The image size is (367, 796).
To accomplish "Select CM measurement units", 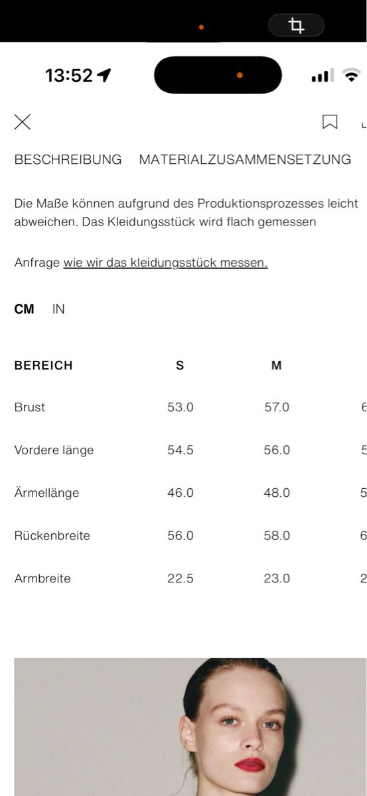I will click(x=25, y=309).
